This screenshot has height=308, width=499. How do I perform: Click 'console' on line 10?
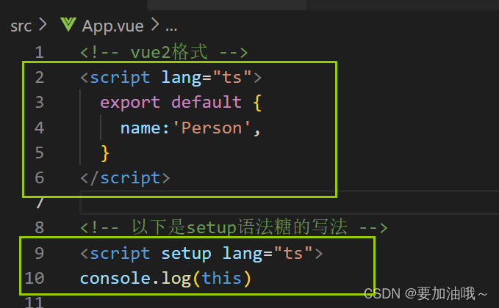coord(115,279)
